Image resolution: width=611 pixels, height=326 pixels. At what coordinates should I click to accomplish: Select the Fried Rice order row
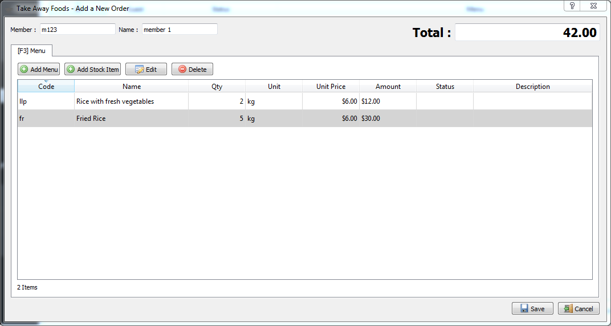91,119
